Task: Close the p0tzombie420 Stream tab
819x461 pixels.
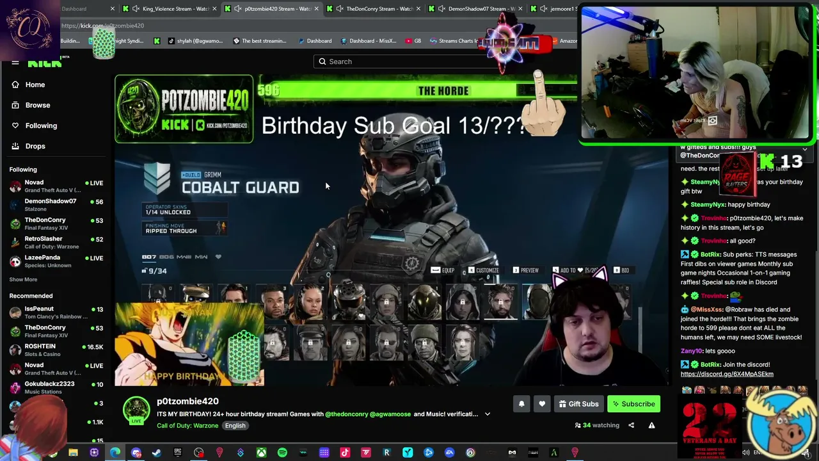Action: tap(316, 9)
